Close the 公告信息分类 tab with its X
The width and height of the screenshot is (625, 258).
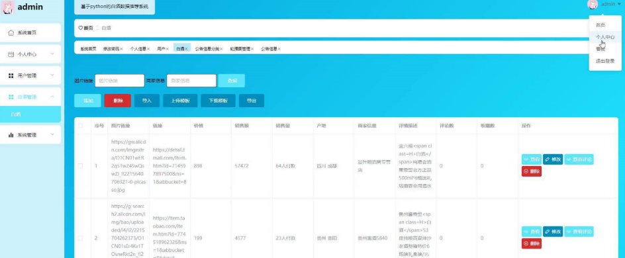tap(221, 49)
